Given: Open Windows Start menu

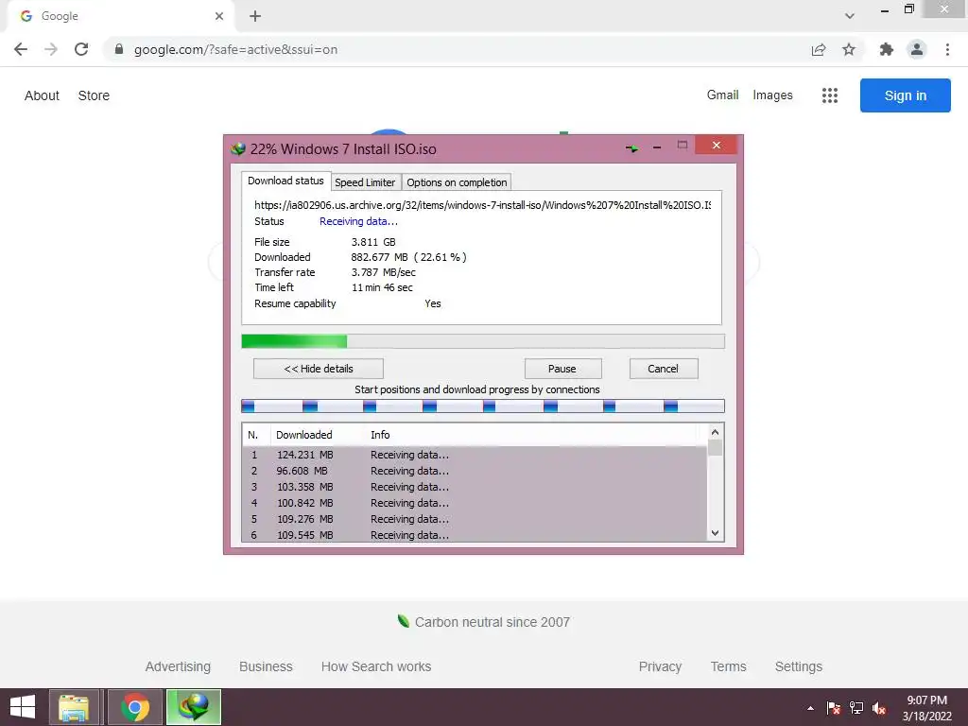Looking at the screenshot, I should tap(23, 707).
